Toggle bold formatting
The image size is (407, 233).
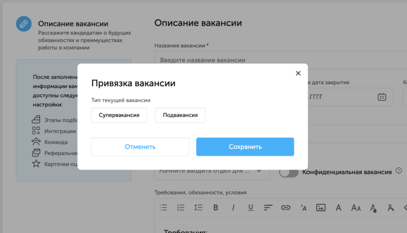(x=216, y=208)
